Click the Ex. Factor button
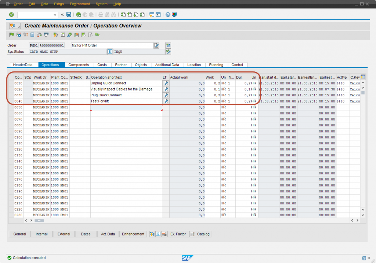 (178, 234)
